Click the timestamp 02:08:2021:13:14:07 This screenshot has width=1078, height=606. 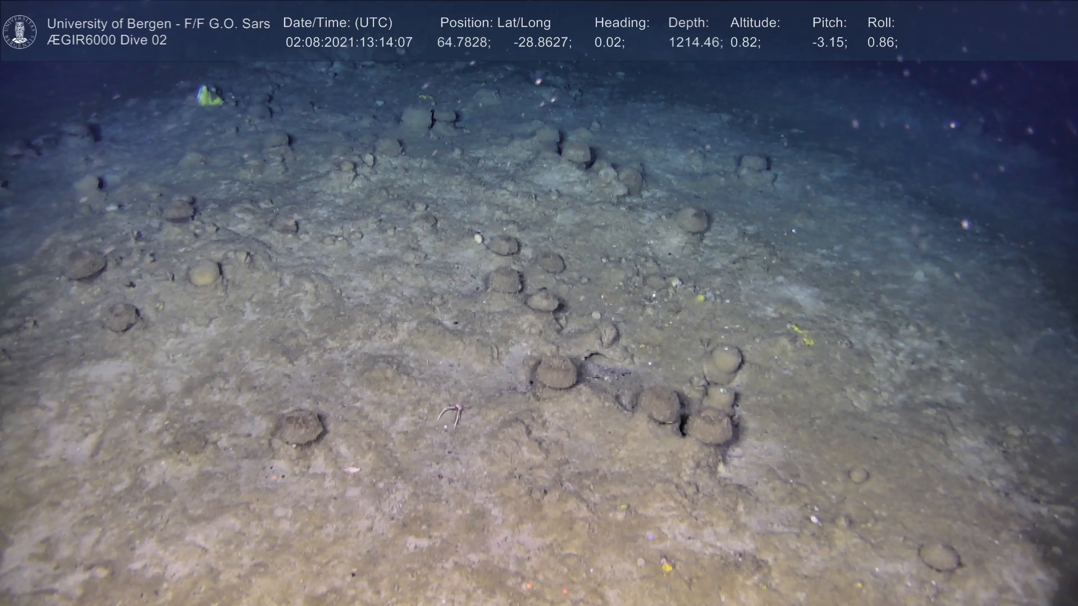[349, 43]
